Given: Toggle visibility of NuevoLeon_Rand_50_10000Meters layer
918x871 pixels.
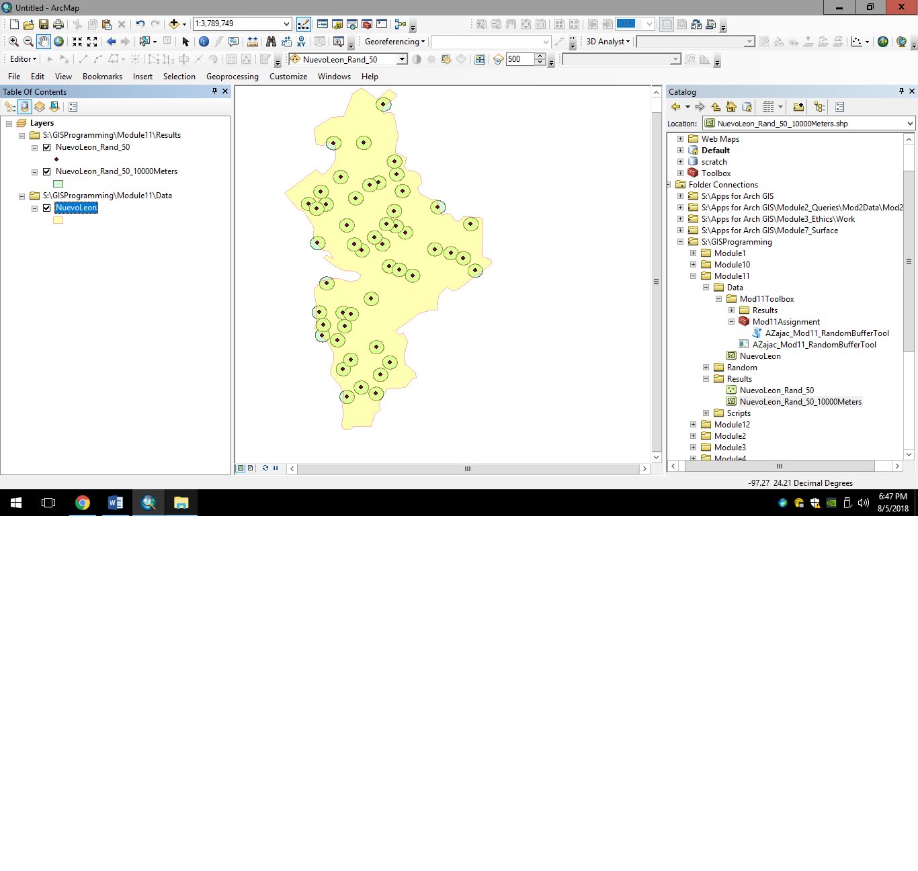Looking at the screenshot, I should pos(46,171).
